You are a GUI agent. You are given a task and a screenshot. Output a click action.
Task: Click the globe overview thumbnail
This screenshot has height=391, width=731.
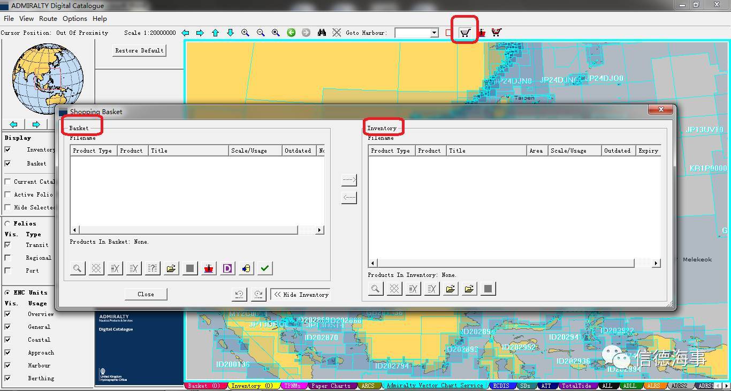coord(48,79)
